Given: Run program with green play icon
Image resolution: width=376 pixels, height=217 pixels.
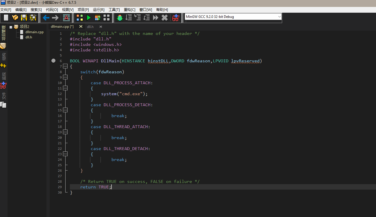Looking at the screenshot, I should (x=89, y=18).
